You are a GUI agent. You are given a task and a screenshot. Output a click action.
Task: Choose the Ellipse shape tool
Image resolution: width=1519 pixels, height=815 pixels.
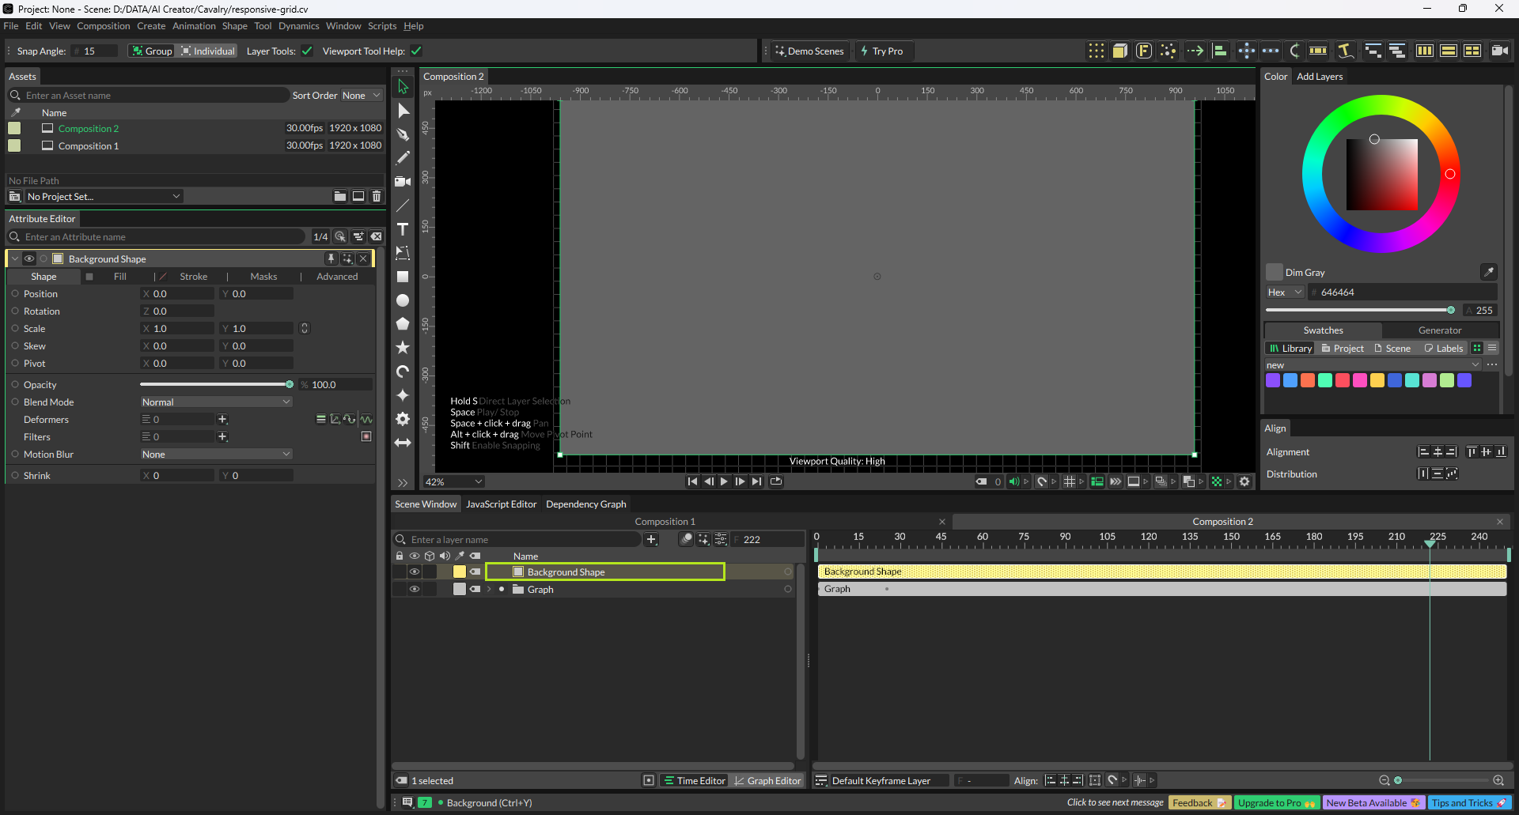point(403,300)
